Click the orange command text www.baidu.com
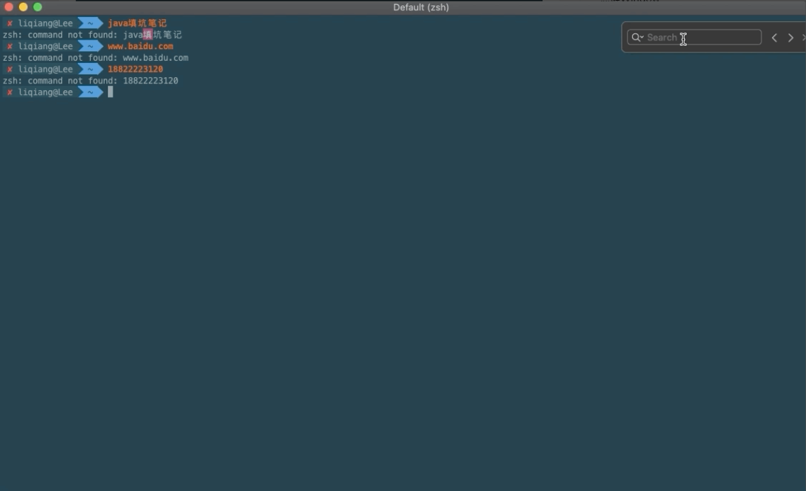 pos(141,46)
